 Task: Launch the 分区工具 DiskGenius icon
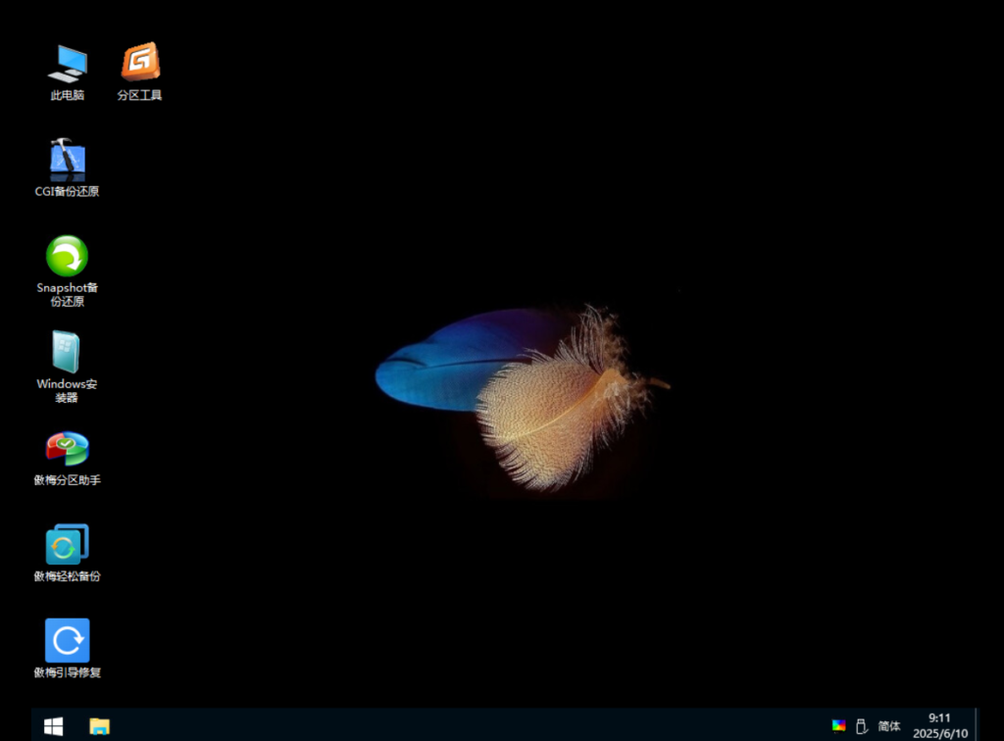(139, 72)
